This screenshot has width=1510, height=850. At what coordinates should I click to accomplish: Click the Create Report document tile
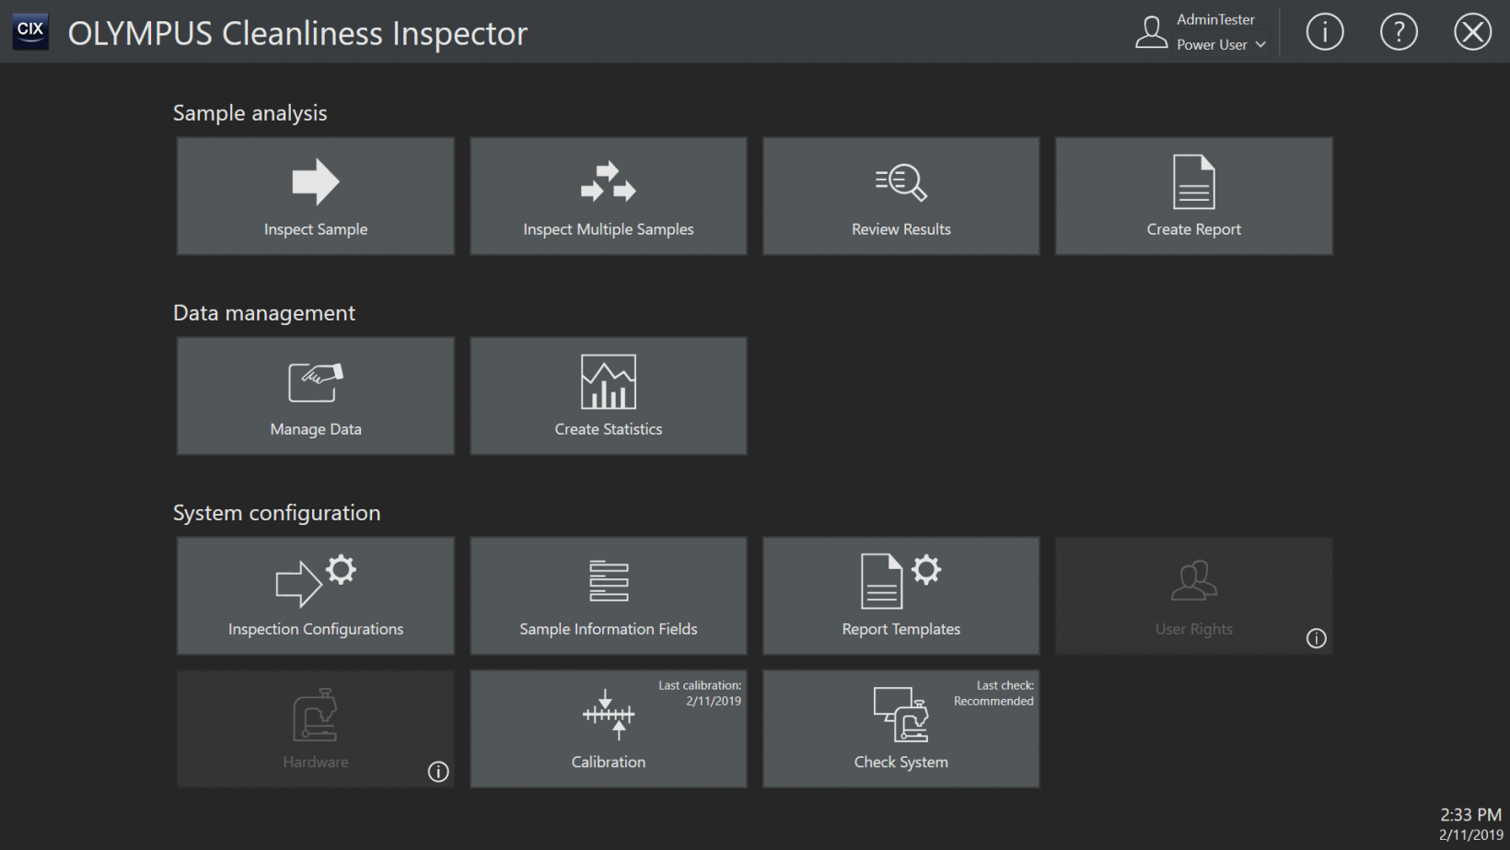[x=1193, y=196]
